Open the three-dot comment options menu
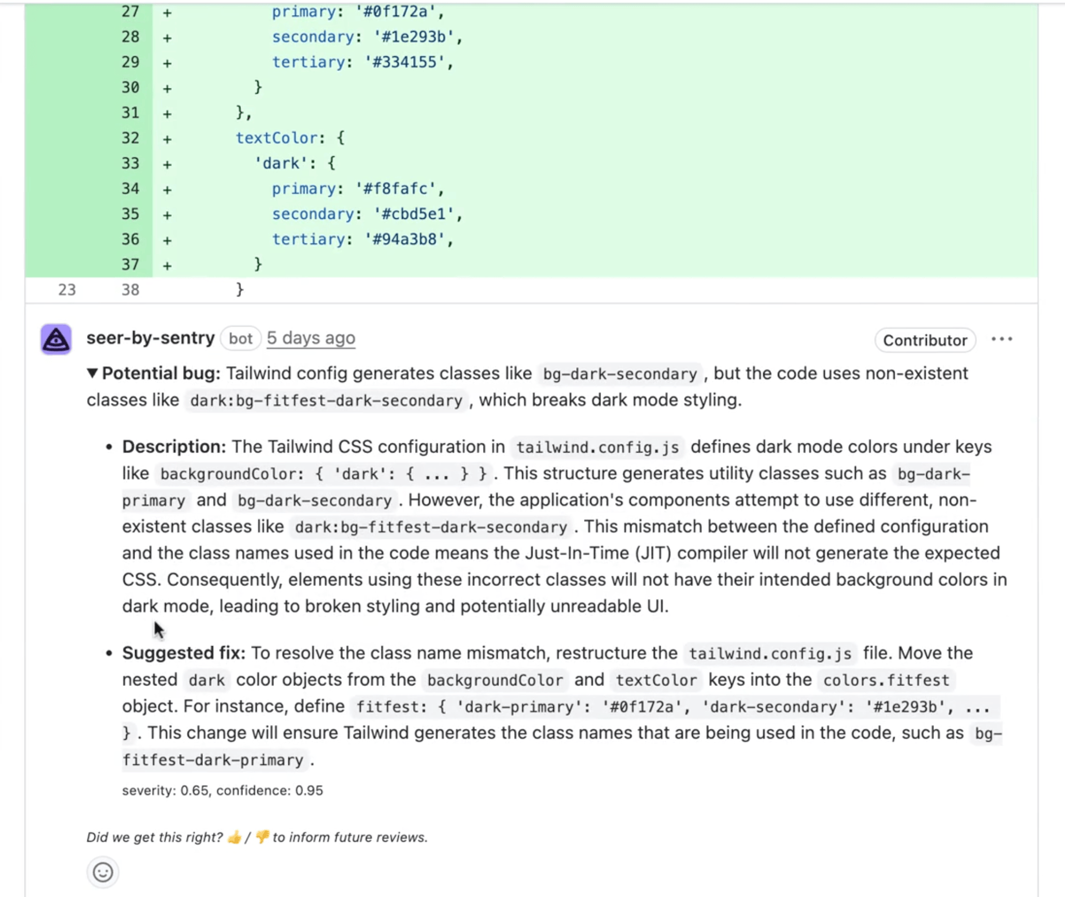Image resolution: width=1065 pixels, height=897 pixels. coord(1001,339)
